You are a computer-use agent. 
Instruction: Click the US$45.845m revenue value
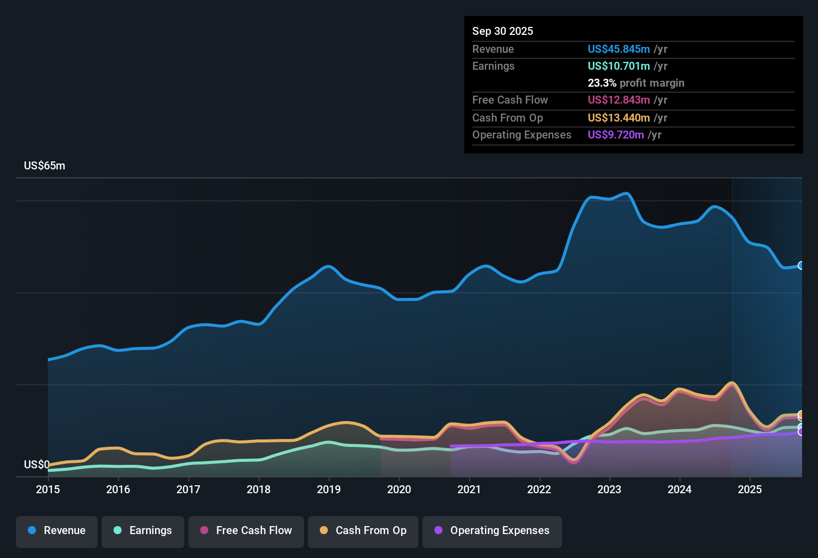[618, 49]
